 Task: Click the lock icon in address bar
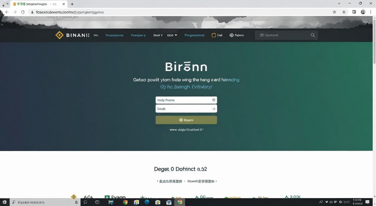tap(32, 12)
